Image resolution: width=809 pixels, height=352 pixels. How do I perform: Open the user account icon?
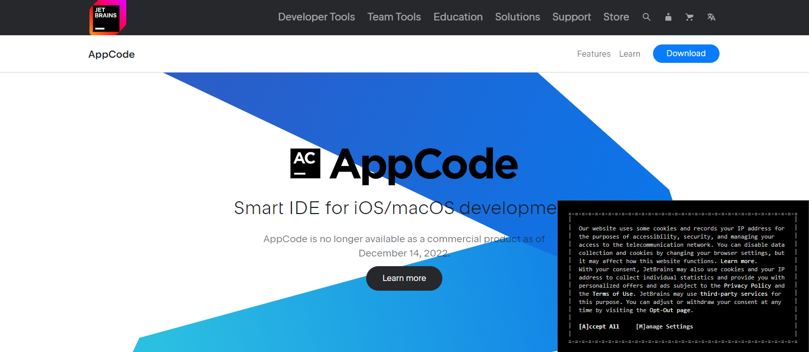click(668, 17)
